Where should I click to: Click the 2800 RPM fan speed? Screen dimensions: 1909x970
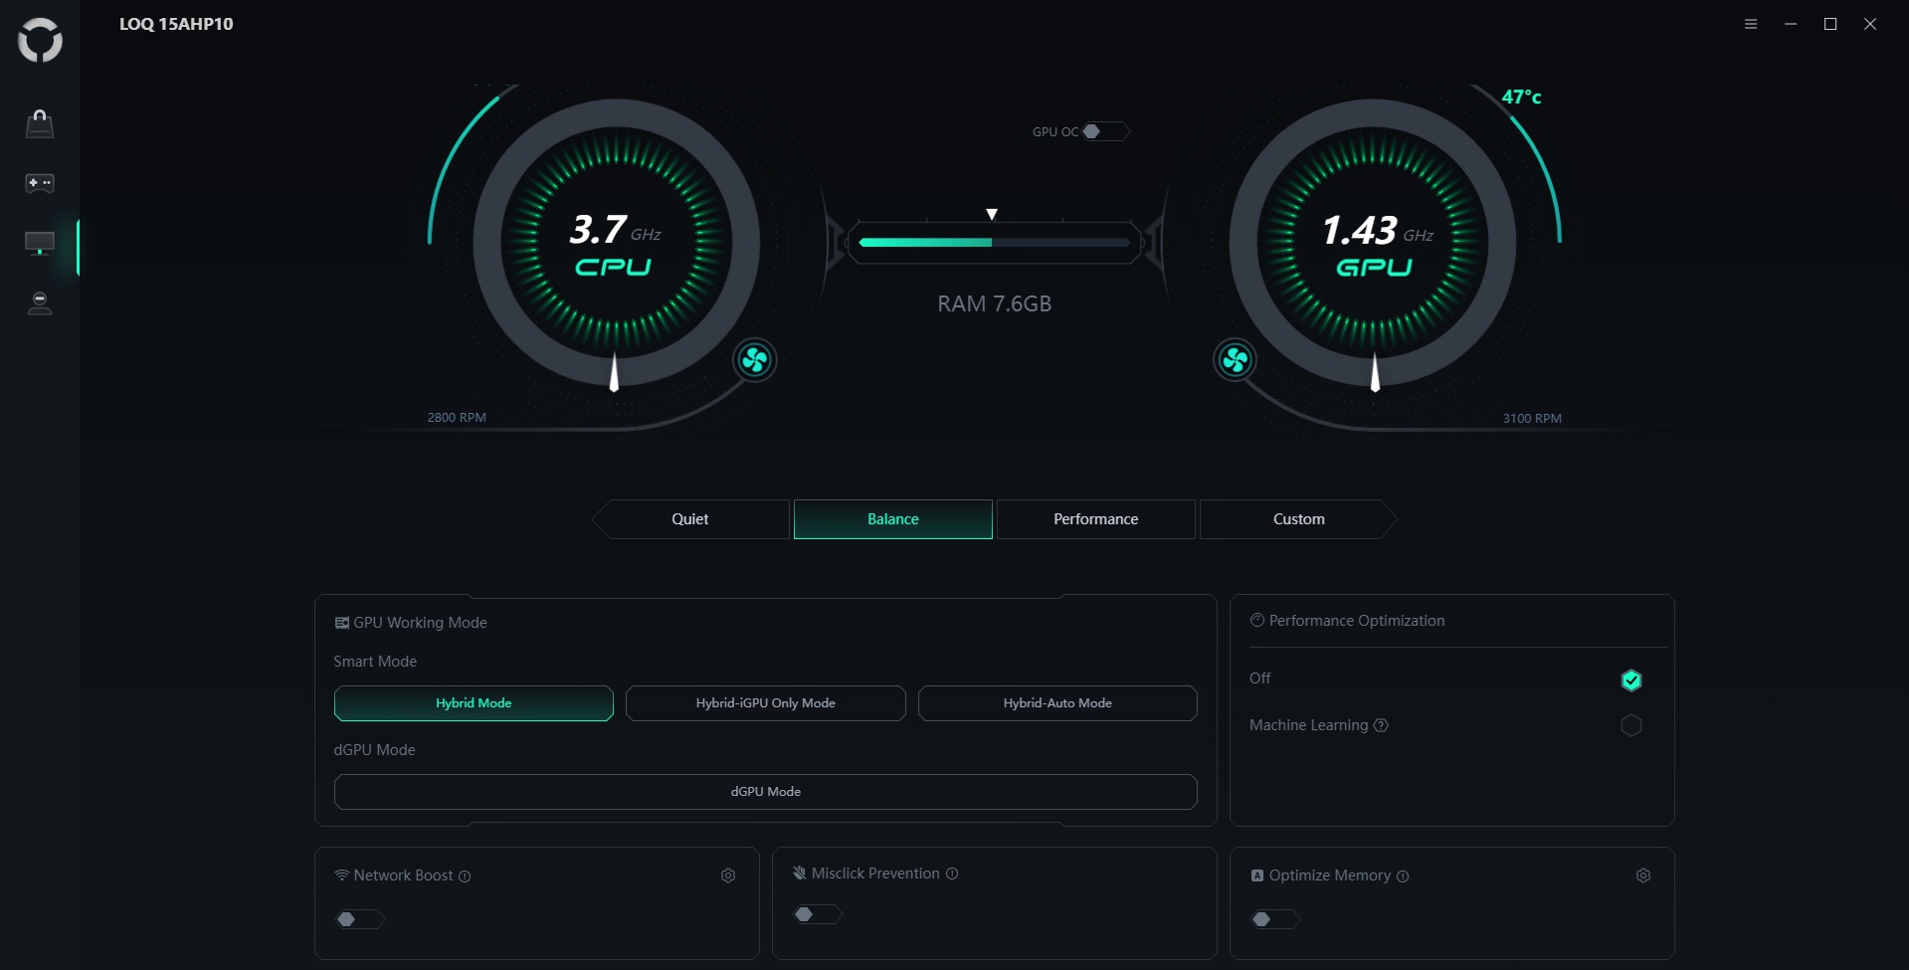pos(457,418)
